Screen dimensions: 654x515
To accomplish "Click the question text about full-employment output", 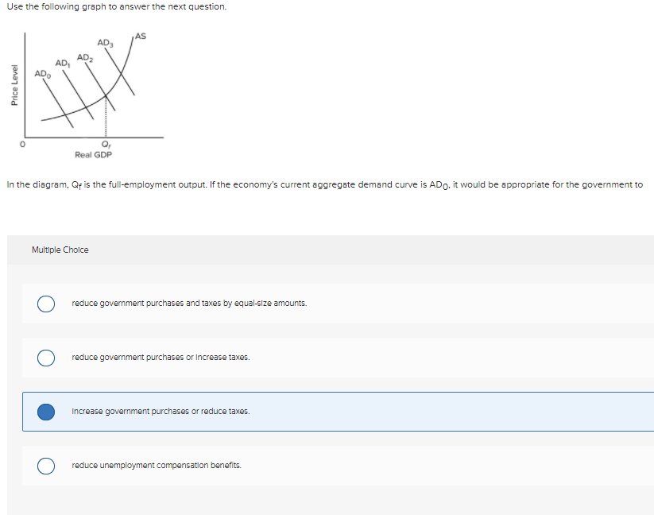I will click(324, 184).
